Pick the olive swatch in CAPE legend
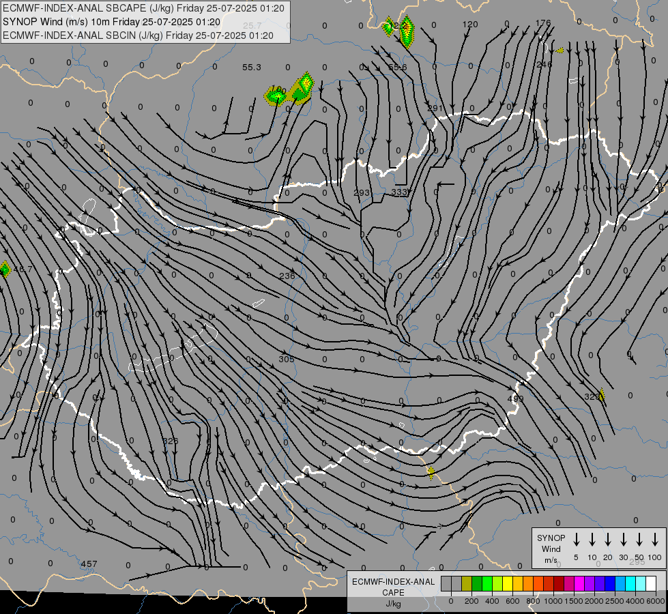This screenshot has height=614, width=668. tap(467, 583)
